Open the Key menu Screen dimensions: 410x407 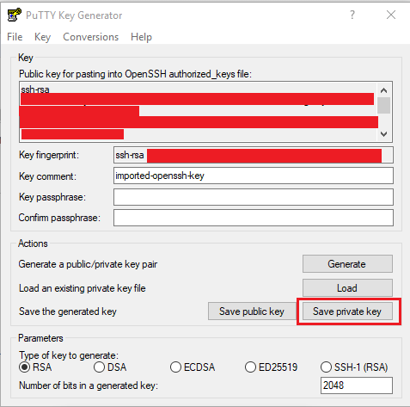click(42, 37)
